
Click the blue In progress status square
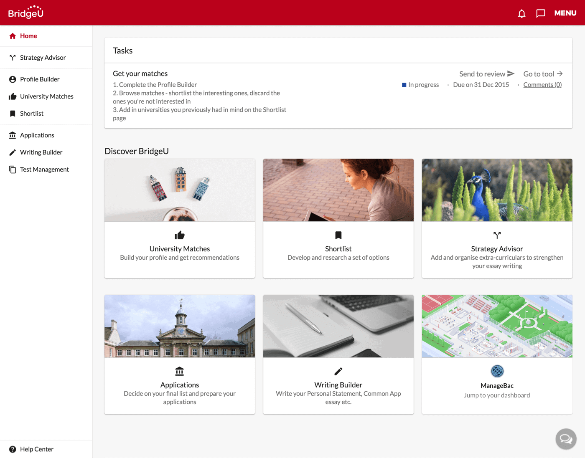click(x=404, y=85)
